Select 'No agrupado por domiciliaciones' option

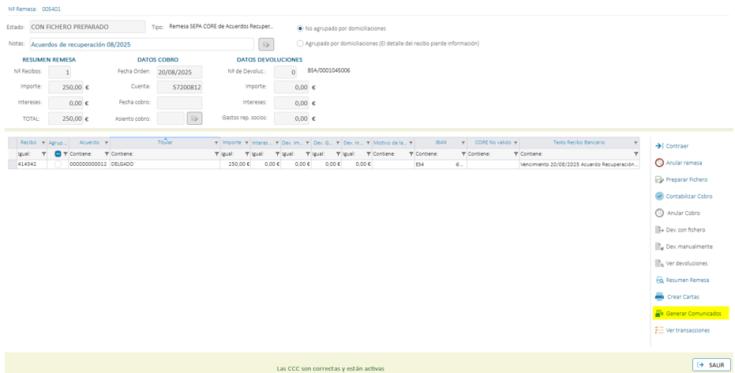tap(300, 28)
